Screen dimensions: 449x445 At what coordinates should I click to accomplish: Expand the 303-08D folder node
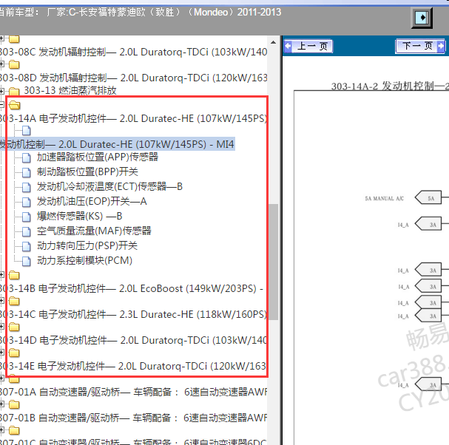click(1, 64)
